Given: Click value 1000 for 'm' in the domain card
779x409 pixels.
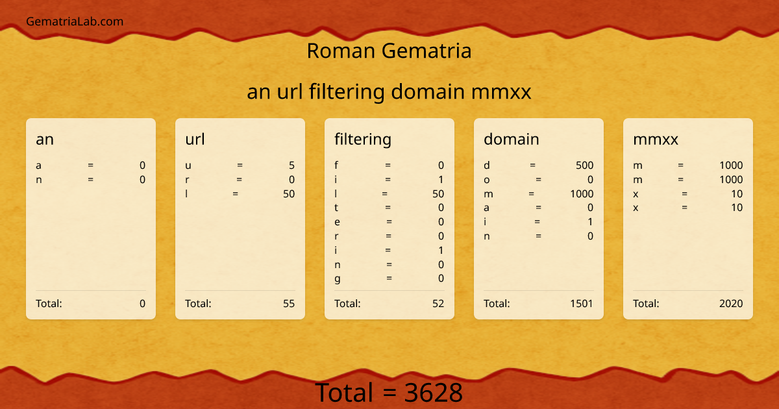Looking at the screenshot, I should (582, 193).
